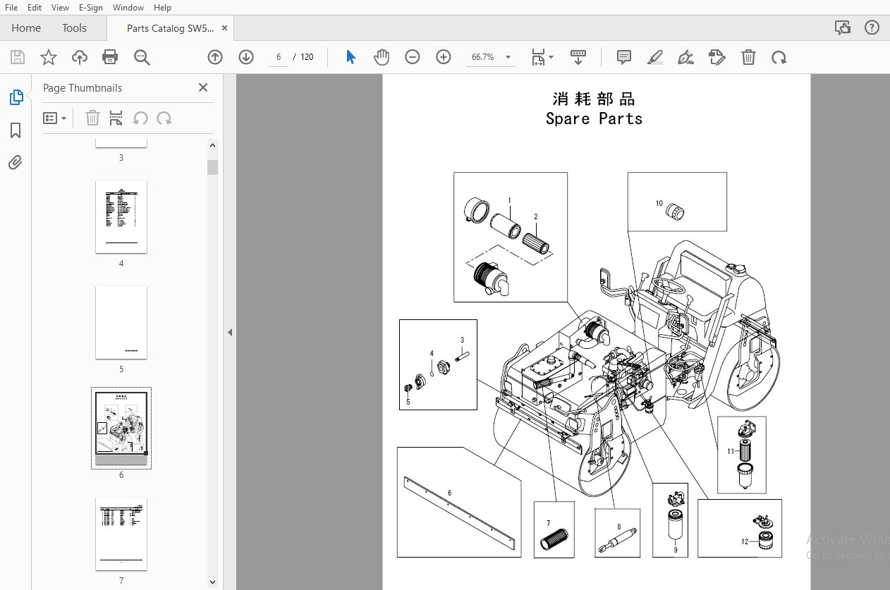Zoom out with the minus icon
890x590 pixels.
pyautogui.click(x=413, y=57)
